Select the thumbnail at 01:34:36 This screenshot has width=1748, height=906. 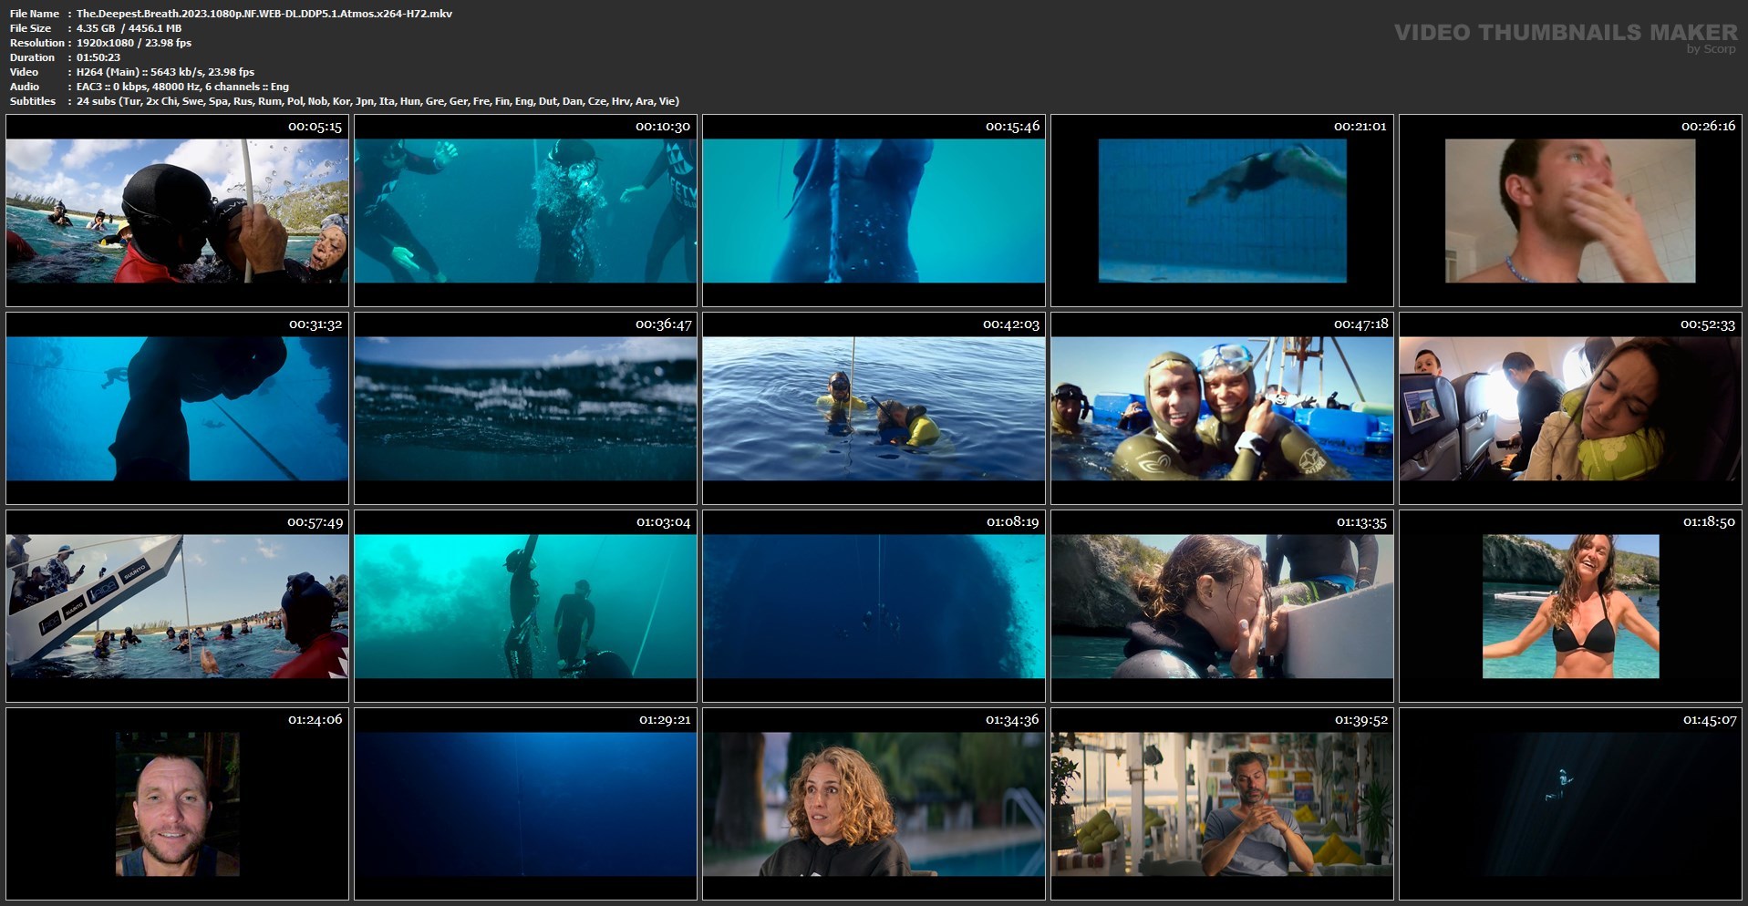click(x=874, y=804)
